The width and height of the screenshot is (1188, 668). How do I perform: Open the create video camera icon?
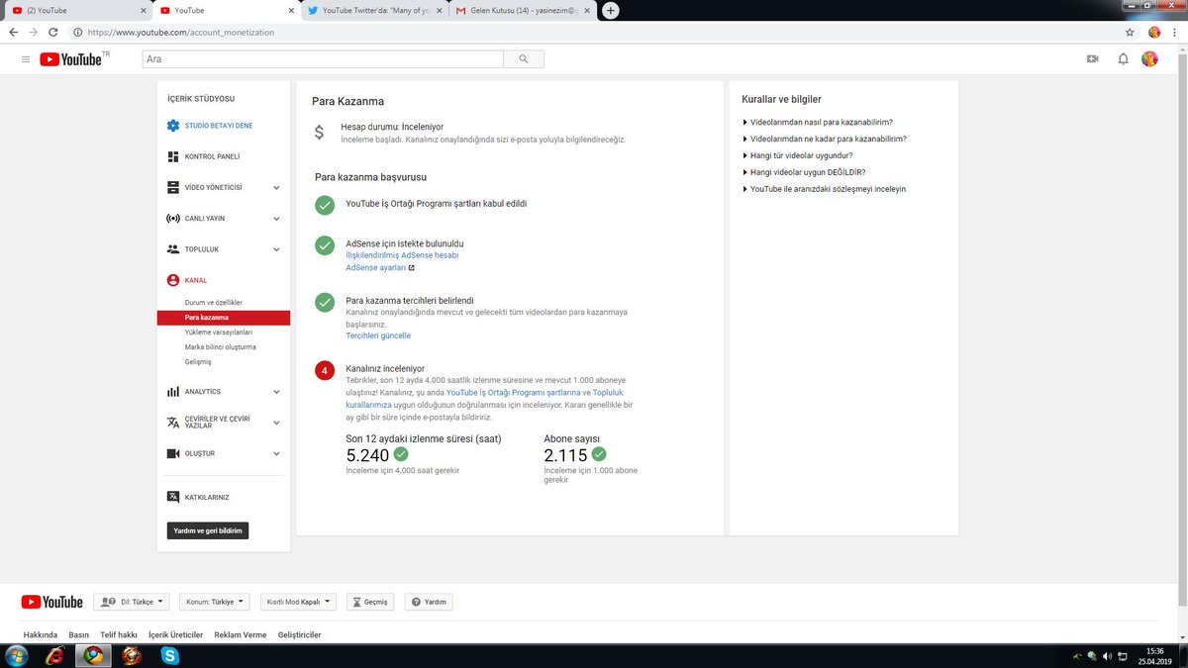coord(1093,59)
